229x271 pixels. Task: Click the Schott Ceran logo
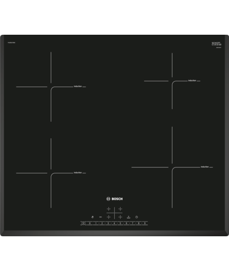tap(216, 44)
